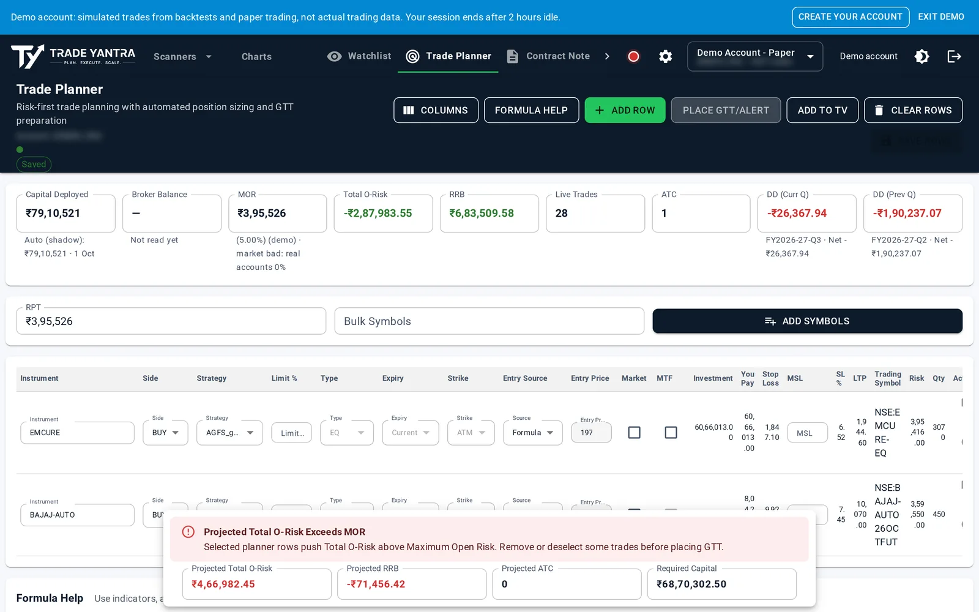This screenshot has height=612, width=979.
Task: Click the RPT input field
Action: click(171, 321)
